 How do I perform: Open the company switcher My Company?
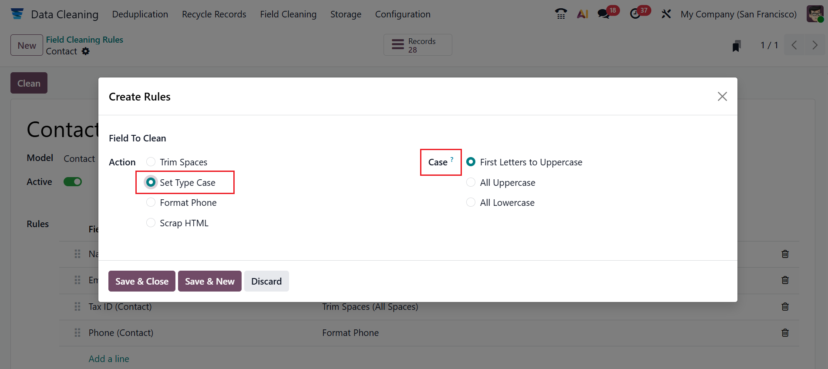tap(738, 14)
